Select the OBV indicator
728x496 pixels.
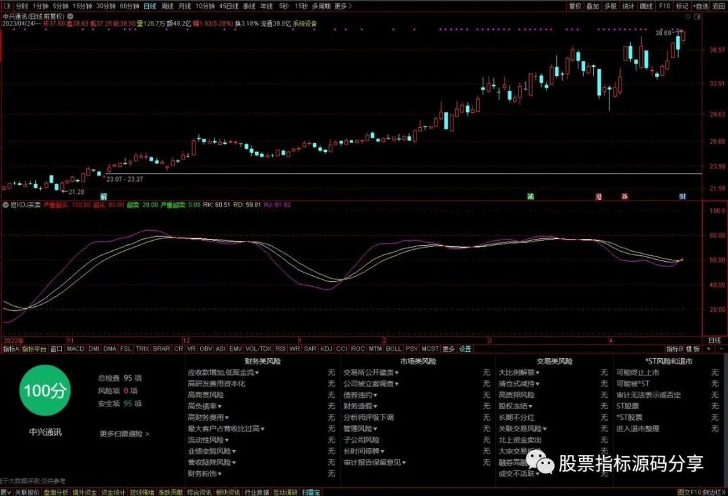click(x=206, y=349)
